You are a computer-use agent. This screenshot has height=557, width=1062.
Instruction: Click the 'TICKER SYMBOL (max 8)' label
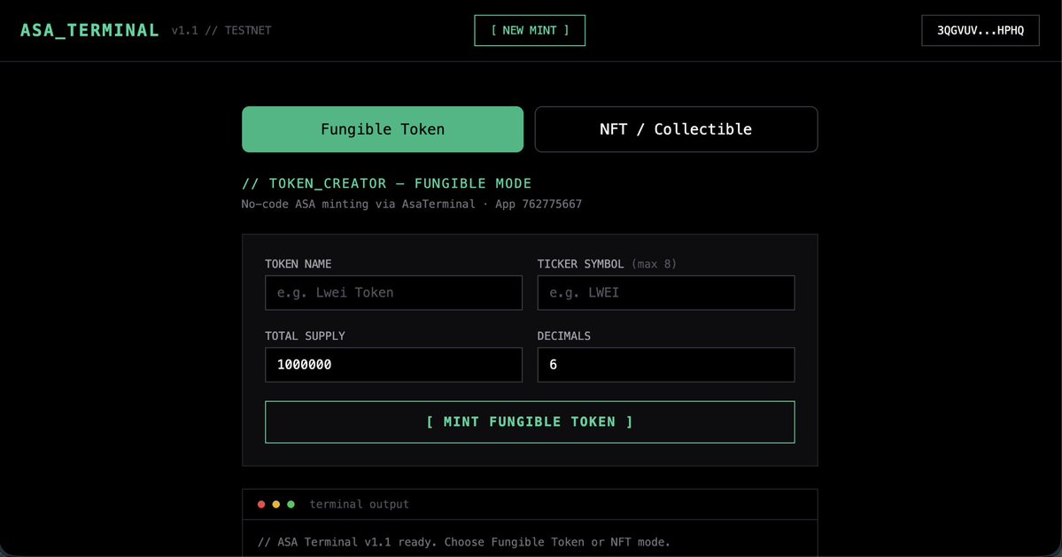point(607,264)
